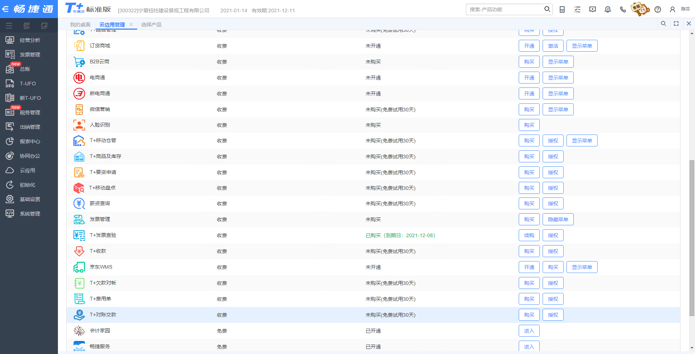Click 显示菜单 for 电商通

click(x=558, y=78)
